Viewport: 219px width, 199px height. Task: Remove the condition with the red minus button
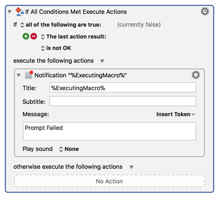[34, 37]
